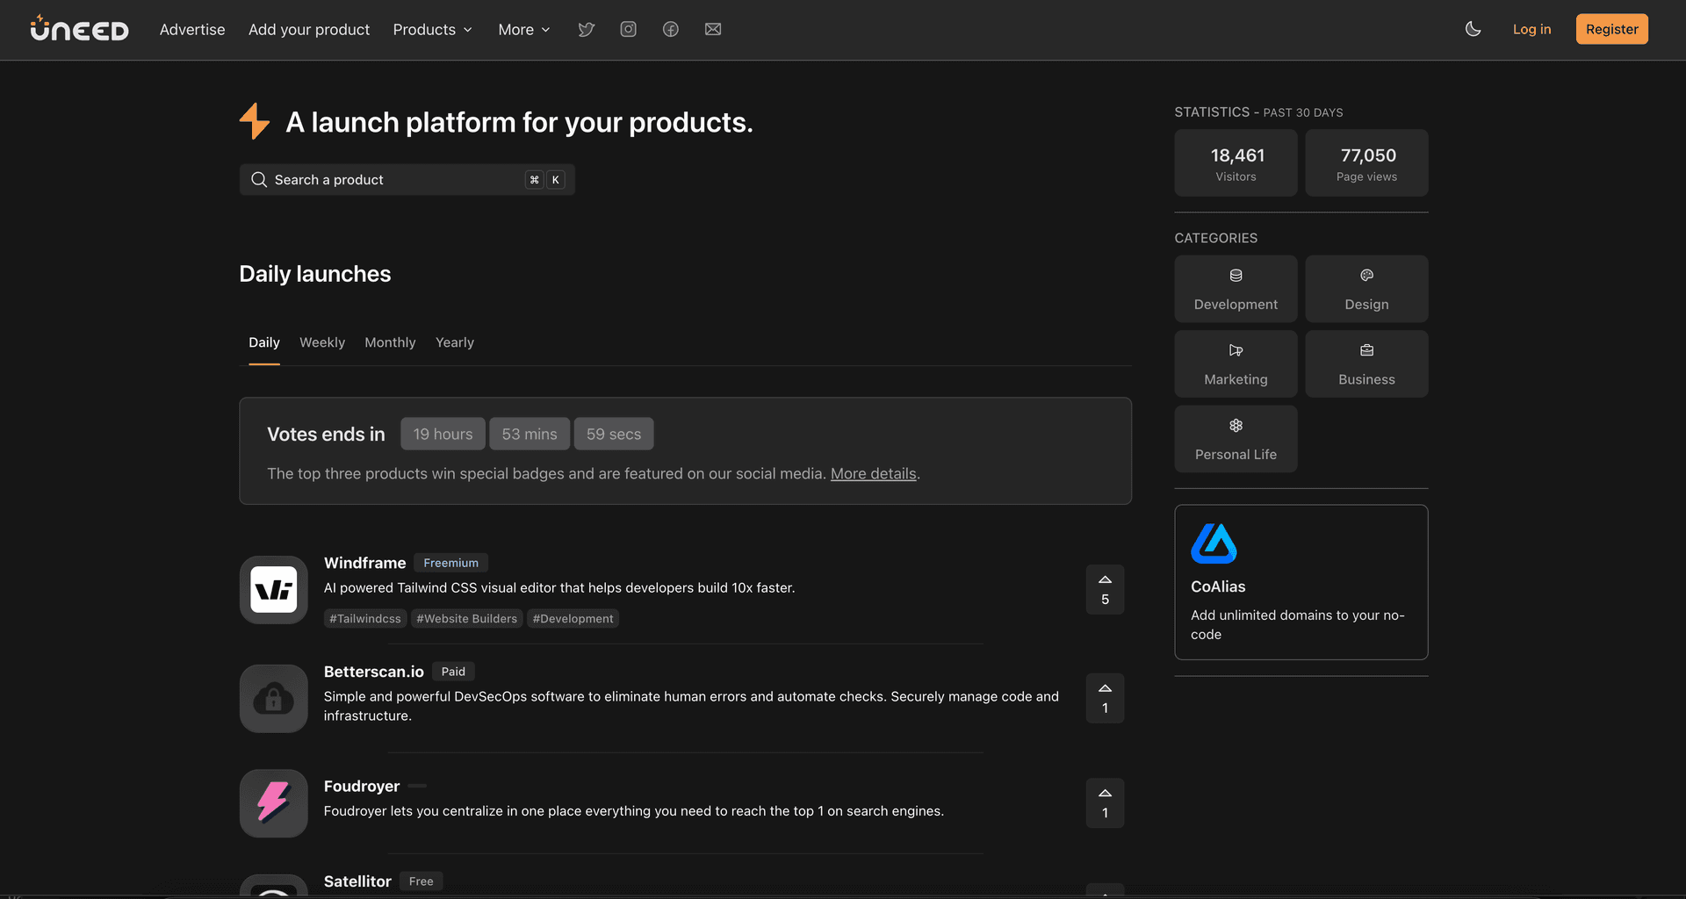The height and width of the screenshot is (899, 1686).
Task: Click the CoAlias logo icon
Action: pos(1214,543)
